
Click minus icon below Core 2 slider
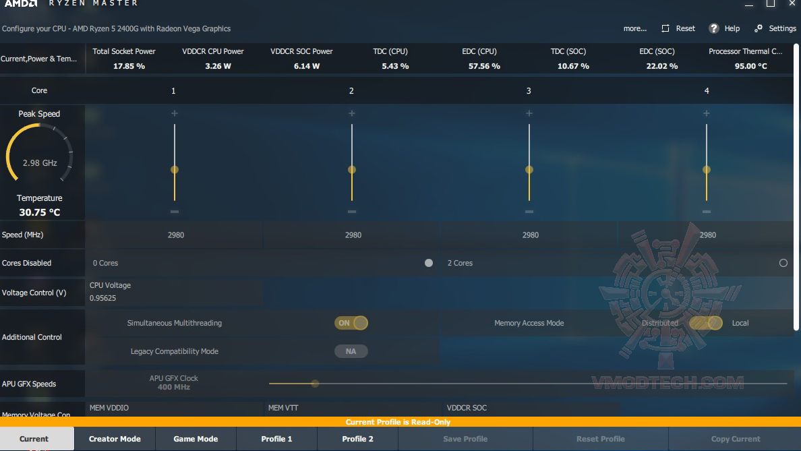[x=351, y=212]
